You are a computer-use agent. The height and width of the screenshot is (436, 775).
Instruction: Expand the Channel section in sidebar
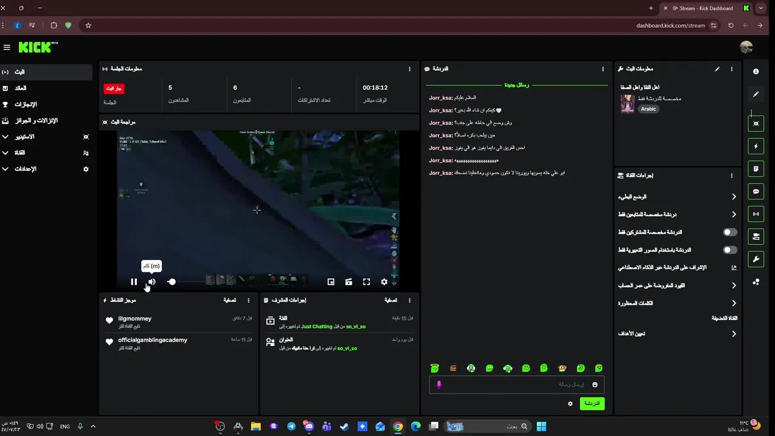pyautogui.click(x=46, y=153)
